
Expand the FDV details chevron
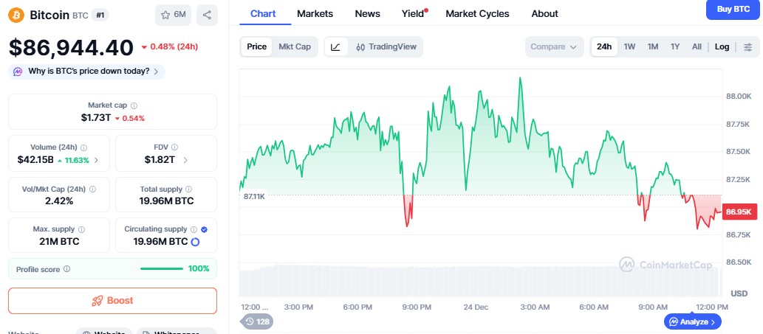185,160
